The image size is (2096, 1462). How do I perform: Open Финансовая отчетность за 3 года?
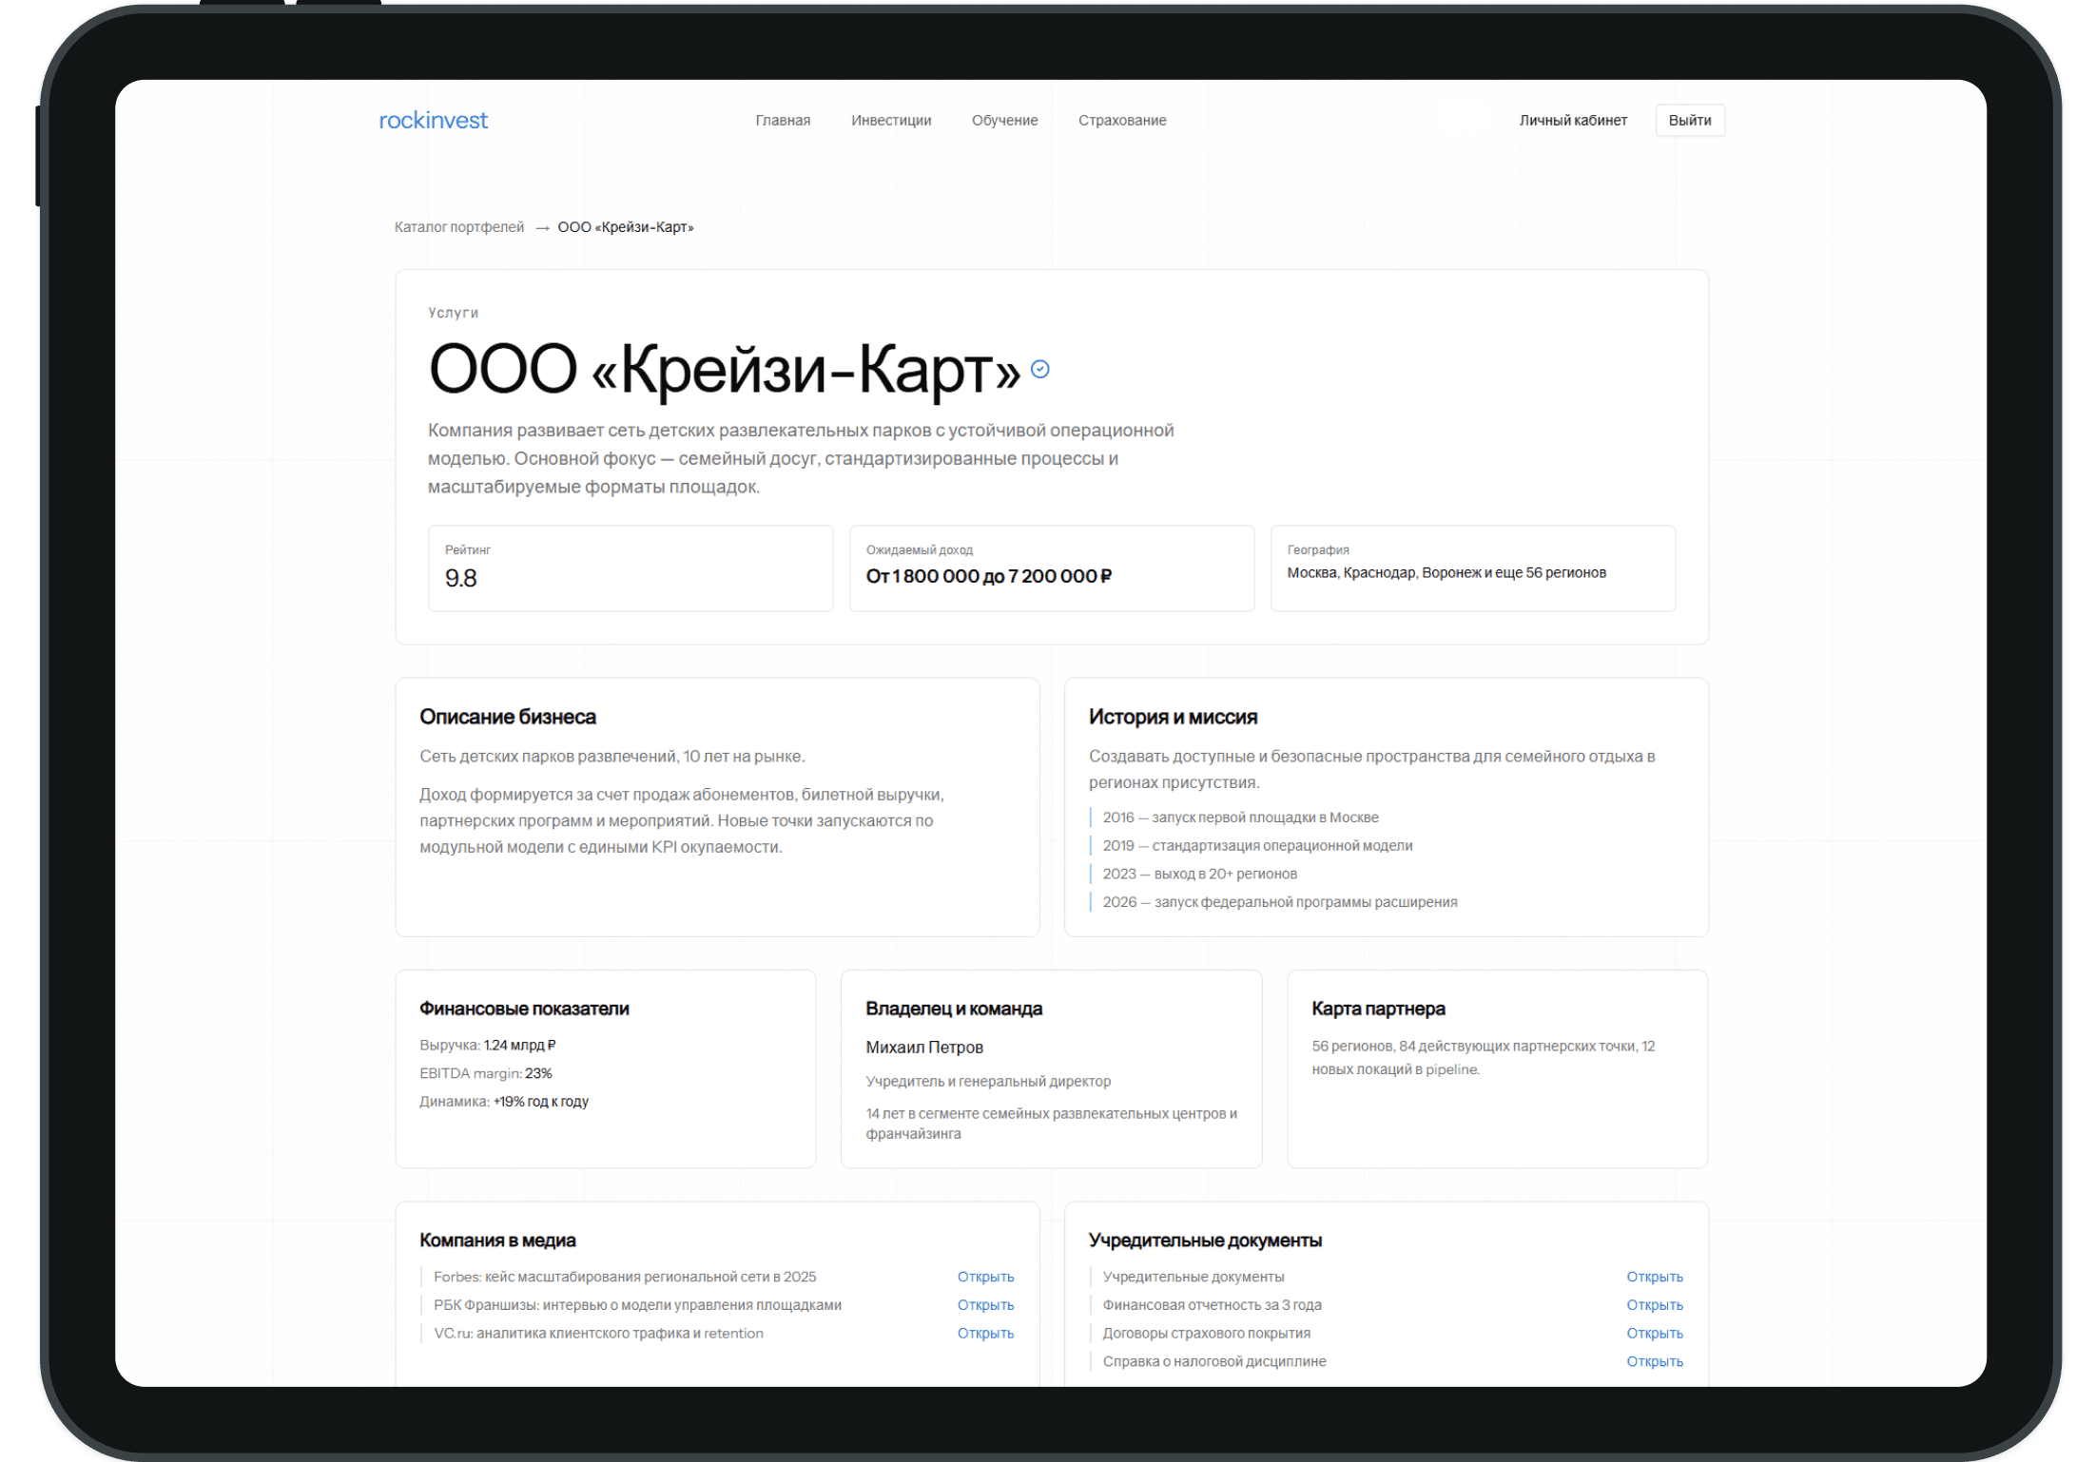[x=1654, y=1304]
